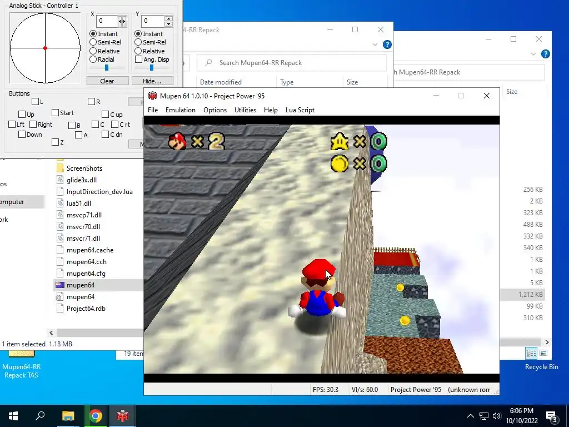Sort by Date modified column header
This screenshot has width=569, height=427.
(221, 82)
